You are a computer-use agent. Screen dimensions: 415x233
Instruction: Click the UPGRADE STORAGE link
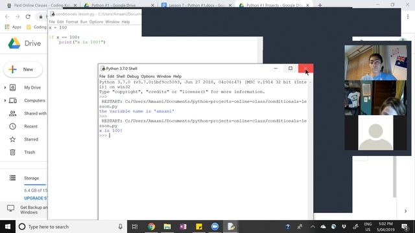click(36, 198)
